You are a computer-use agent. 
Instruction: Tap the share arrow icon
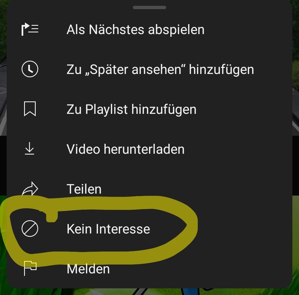pyautogui.click(x=30, y=189)
